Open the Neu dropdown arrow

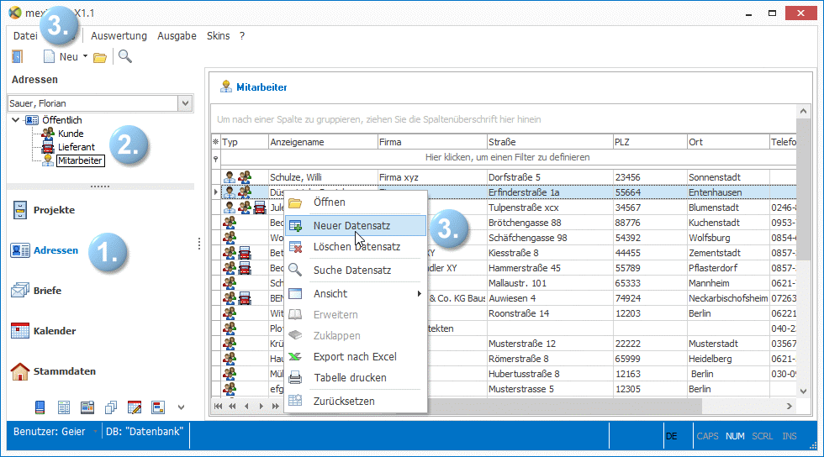[x=85, y=56]
